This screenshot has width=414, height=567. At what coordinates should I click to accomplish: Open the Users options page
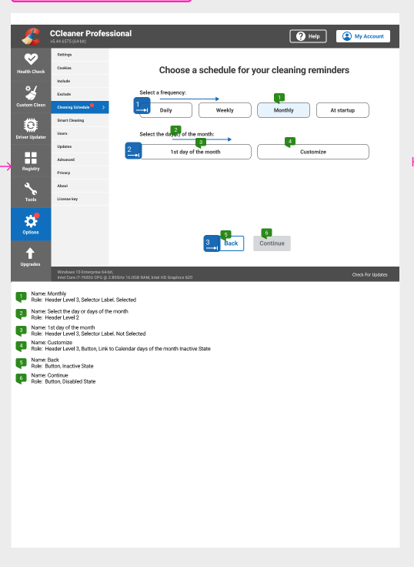(x=80, y=133)
